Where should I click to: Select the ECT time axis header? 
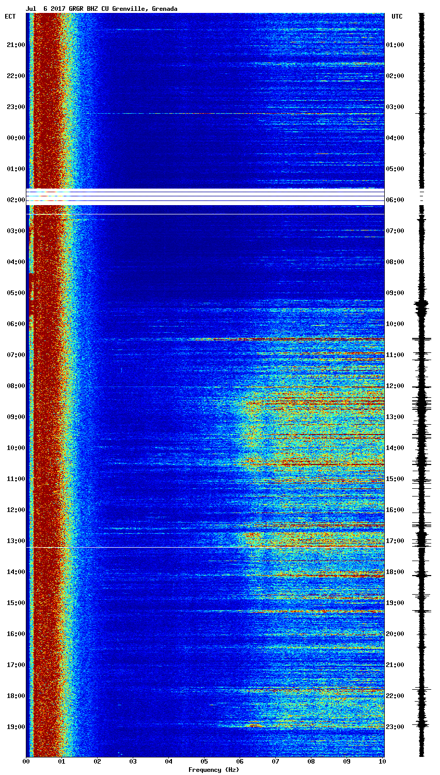pyautogui.click(x=10, y=17)
